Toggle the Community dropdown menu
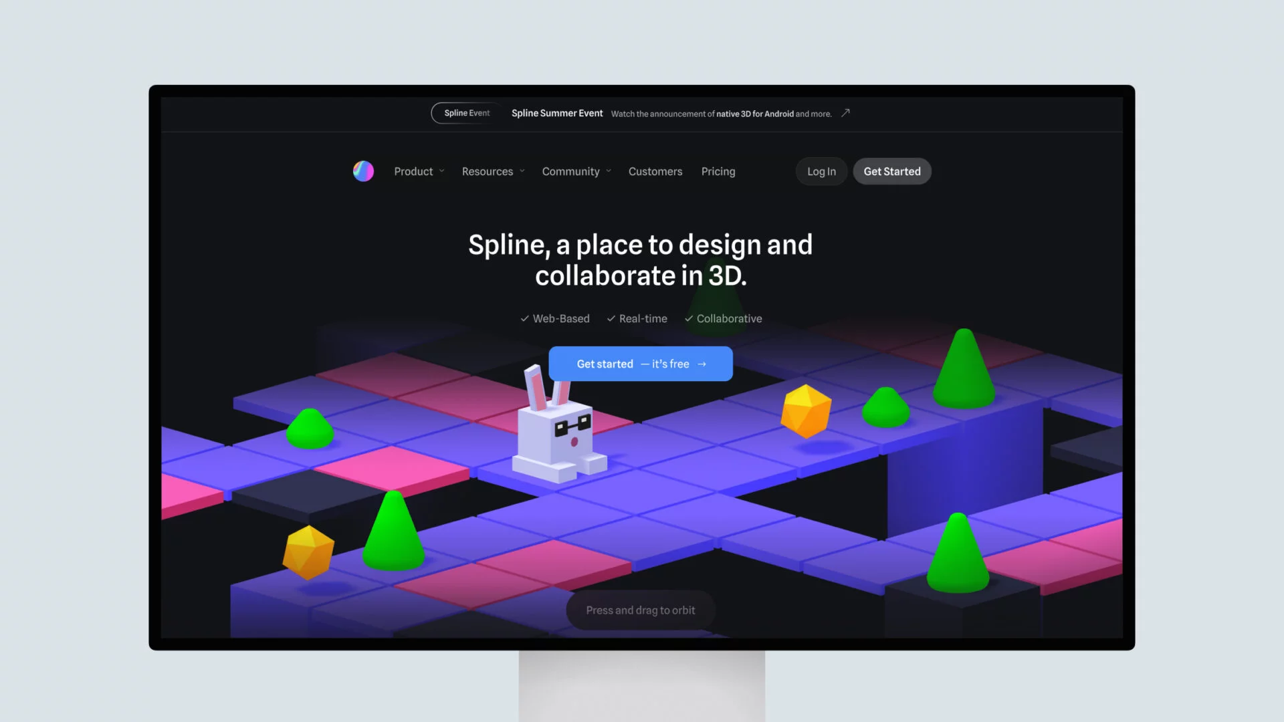This screenshot has height=722, width=1284. tap(576, 172)
